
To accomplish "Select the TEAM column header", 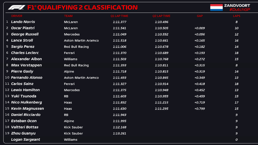I will [68, 16].
